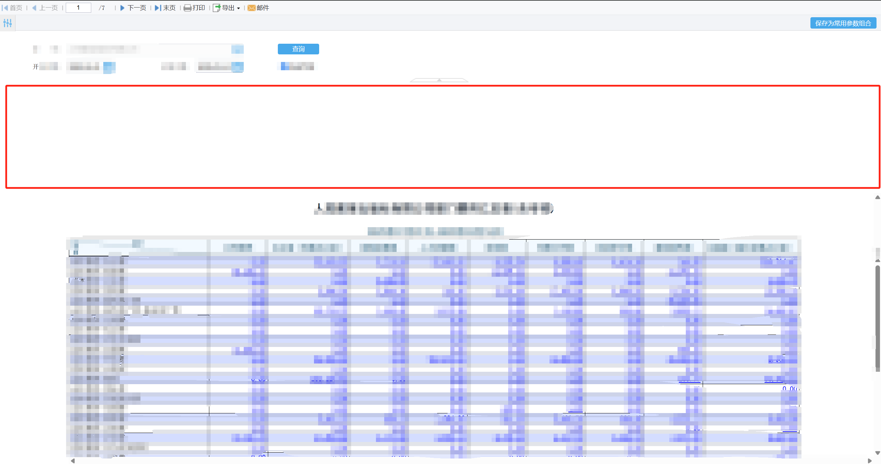881x464 pixels.
Task: Click the vertical scrollbar down arrow
Action: [x=878, y=453]
